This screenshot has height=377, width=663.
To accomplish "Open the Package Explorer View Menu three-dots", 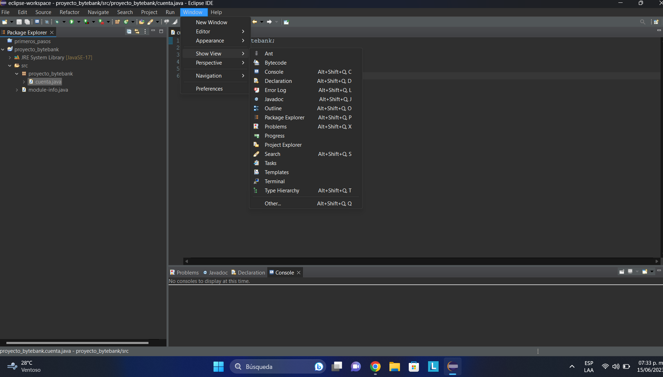I will 145,32.
